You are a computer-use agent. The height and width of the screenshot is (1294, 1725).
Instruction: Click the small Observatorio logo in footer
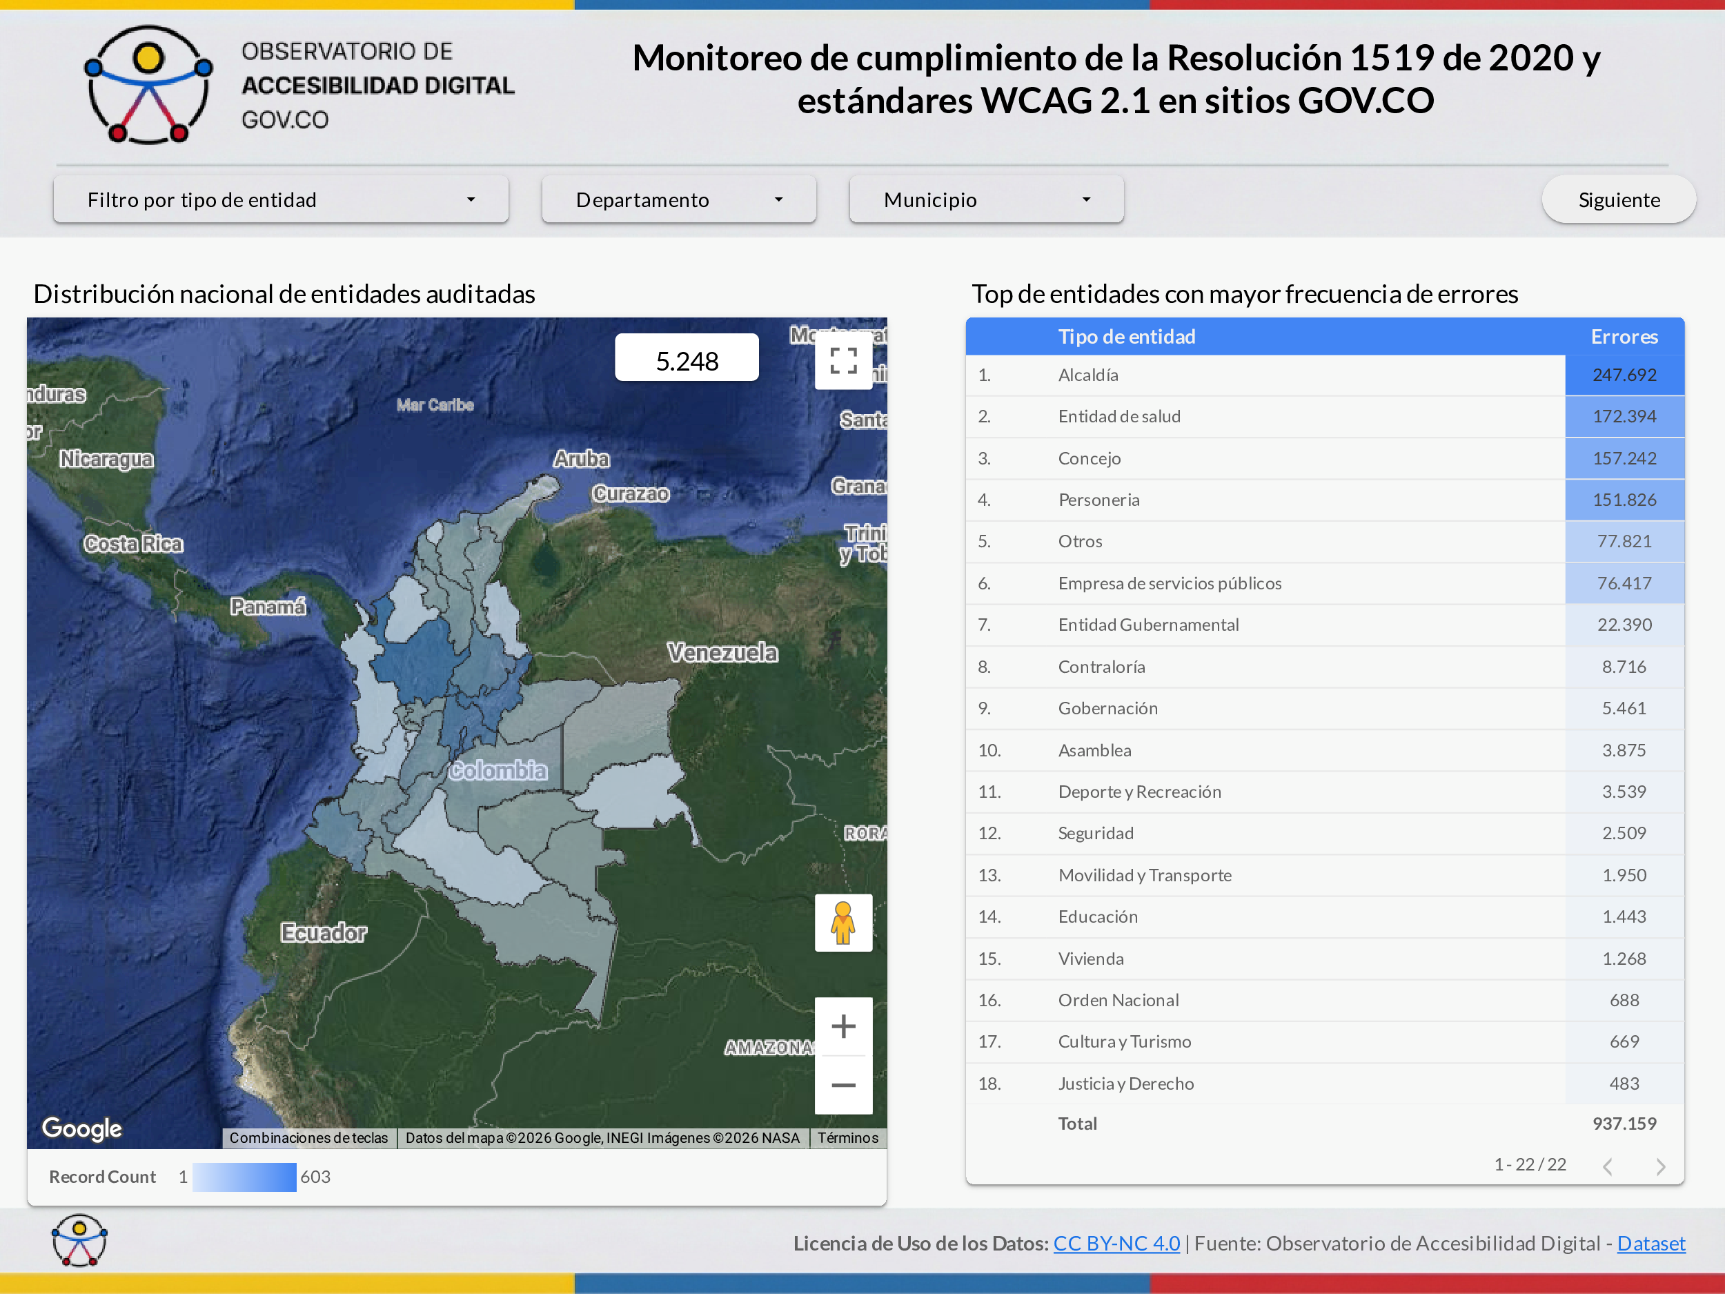tap(79, 1240)
